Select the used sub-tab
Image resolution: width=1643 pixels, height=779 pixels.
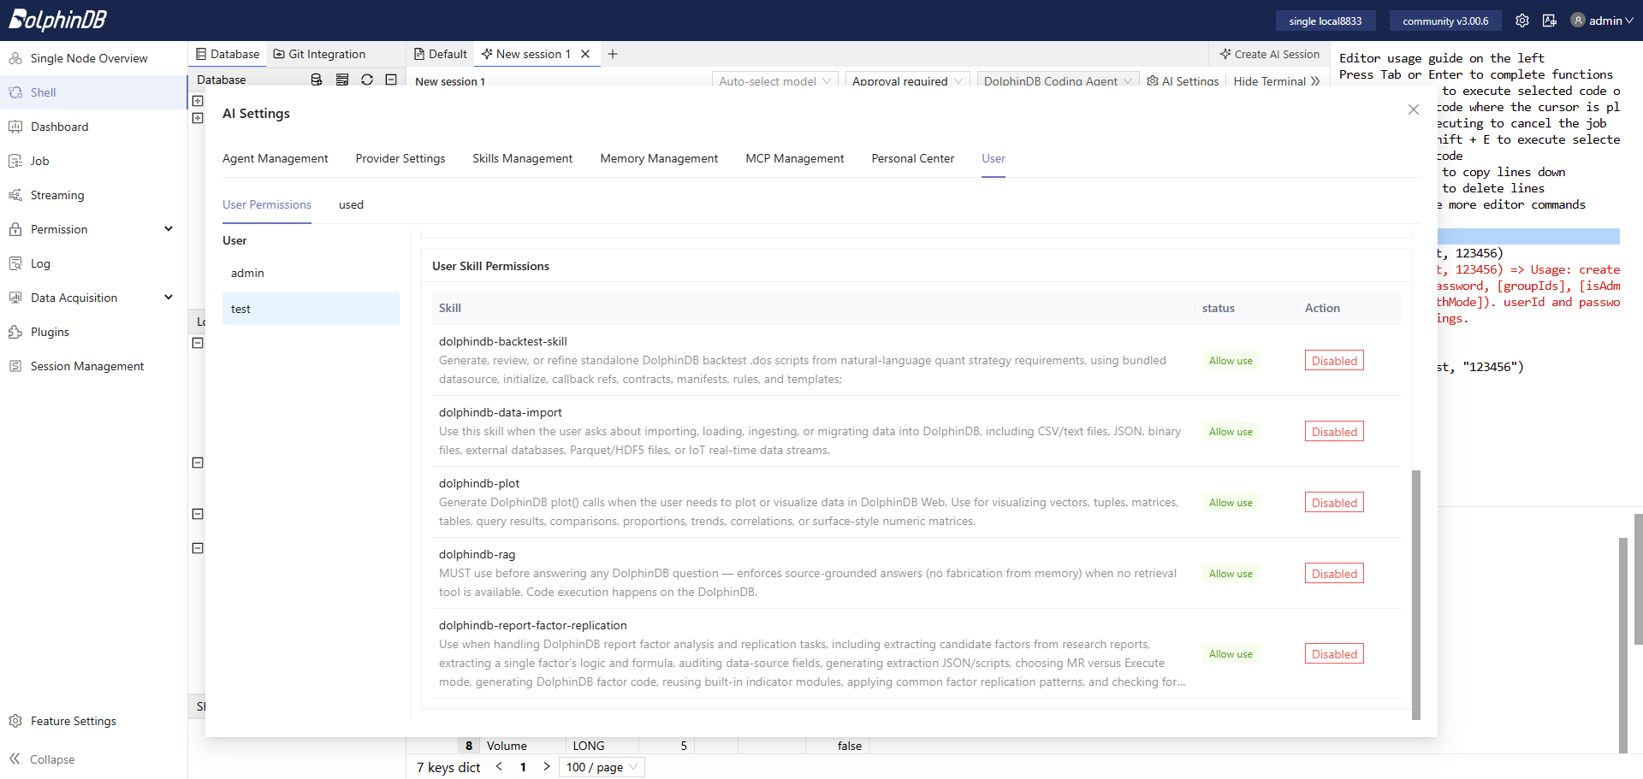click(x=351, y=204)
